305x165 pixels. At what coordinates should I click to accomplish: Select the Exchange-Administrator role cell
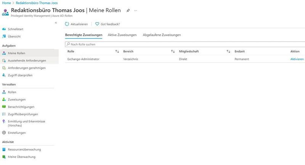[83, 59]
